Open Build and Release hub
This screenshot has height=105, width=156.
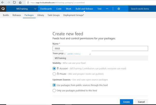click(x=84, y=9)
